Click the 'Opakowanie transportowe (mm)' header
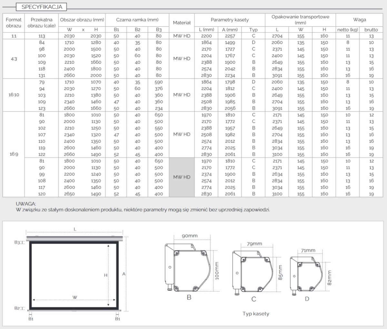Screen dimensions: 387x329 [x=300, y=20]
